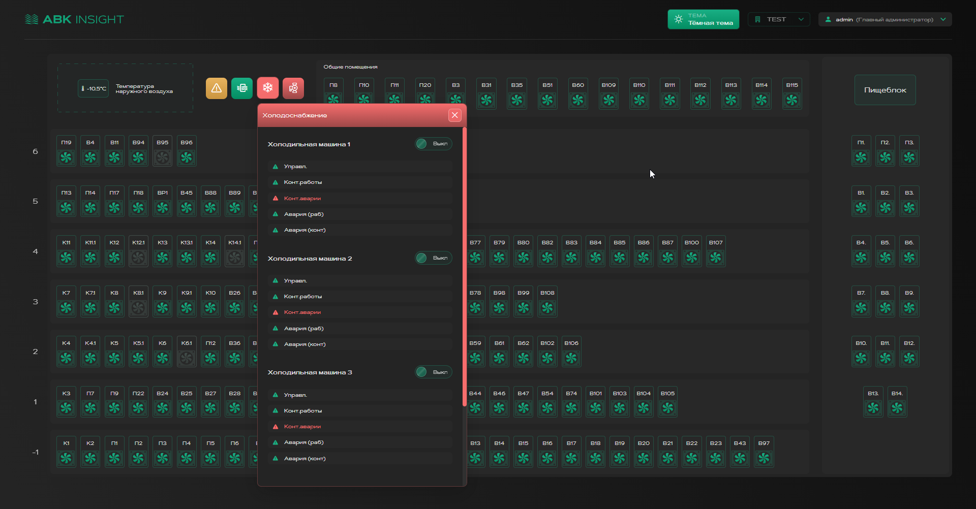Toggle Холодильная машина 3 power switch
Image resolution: width=976 pixels, height=509 pixels.
click(433, 372)
